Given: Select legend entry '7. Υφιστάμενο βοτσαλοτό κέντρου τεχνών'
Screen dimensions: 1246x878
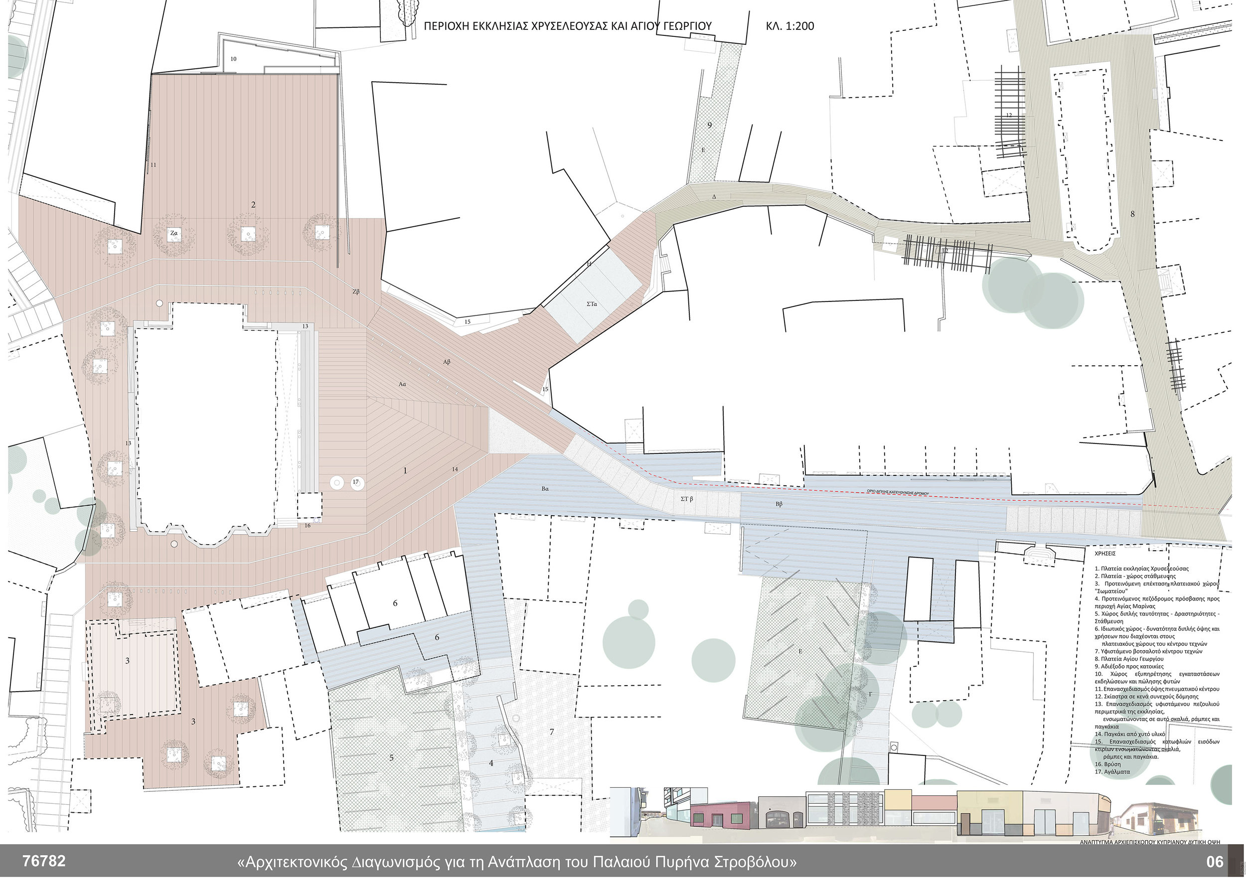Looking at the screenshot, I should tap(1149, 652).
